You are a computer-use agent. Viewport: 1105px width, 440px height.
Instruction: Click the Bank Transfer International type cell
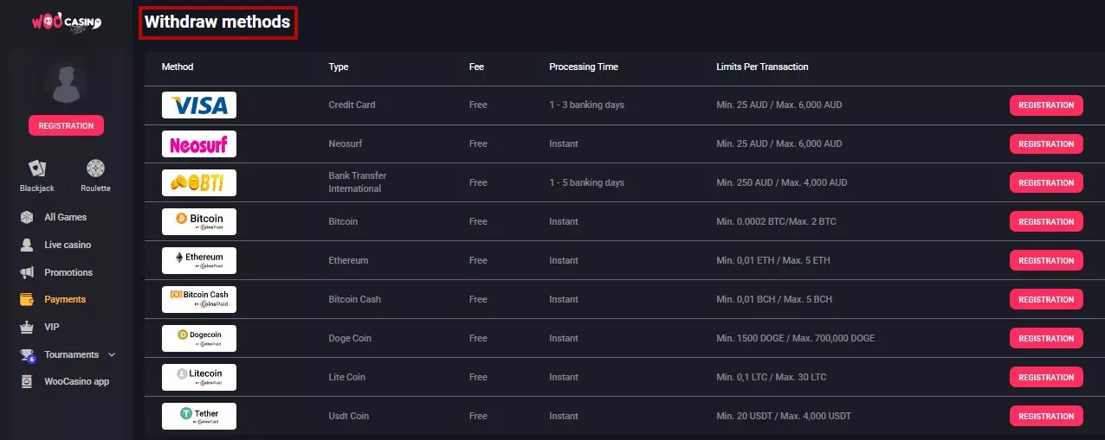pyautogui.click(x=358, y=182)
